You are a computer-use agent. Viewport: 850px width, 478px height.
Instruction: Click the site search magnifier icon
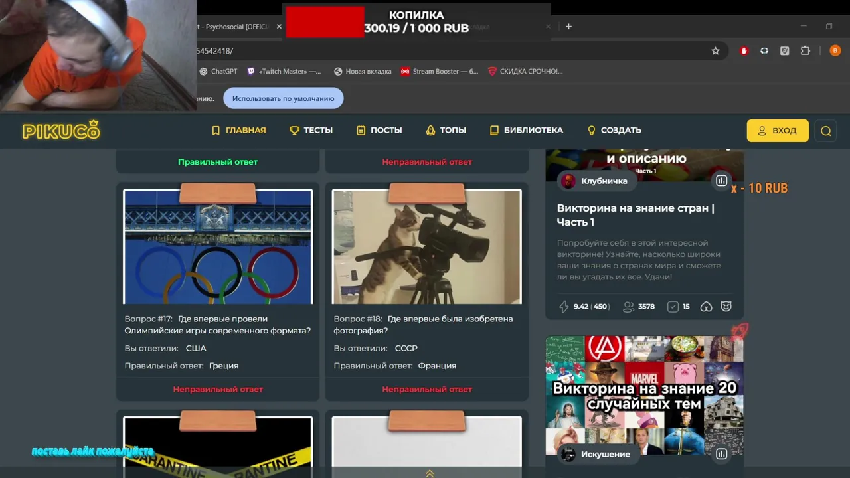826,131
